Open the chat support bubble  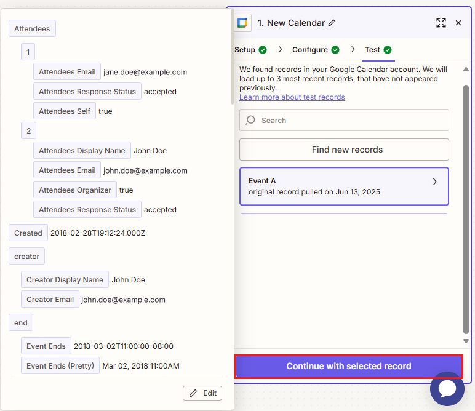447,389
